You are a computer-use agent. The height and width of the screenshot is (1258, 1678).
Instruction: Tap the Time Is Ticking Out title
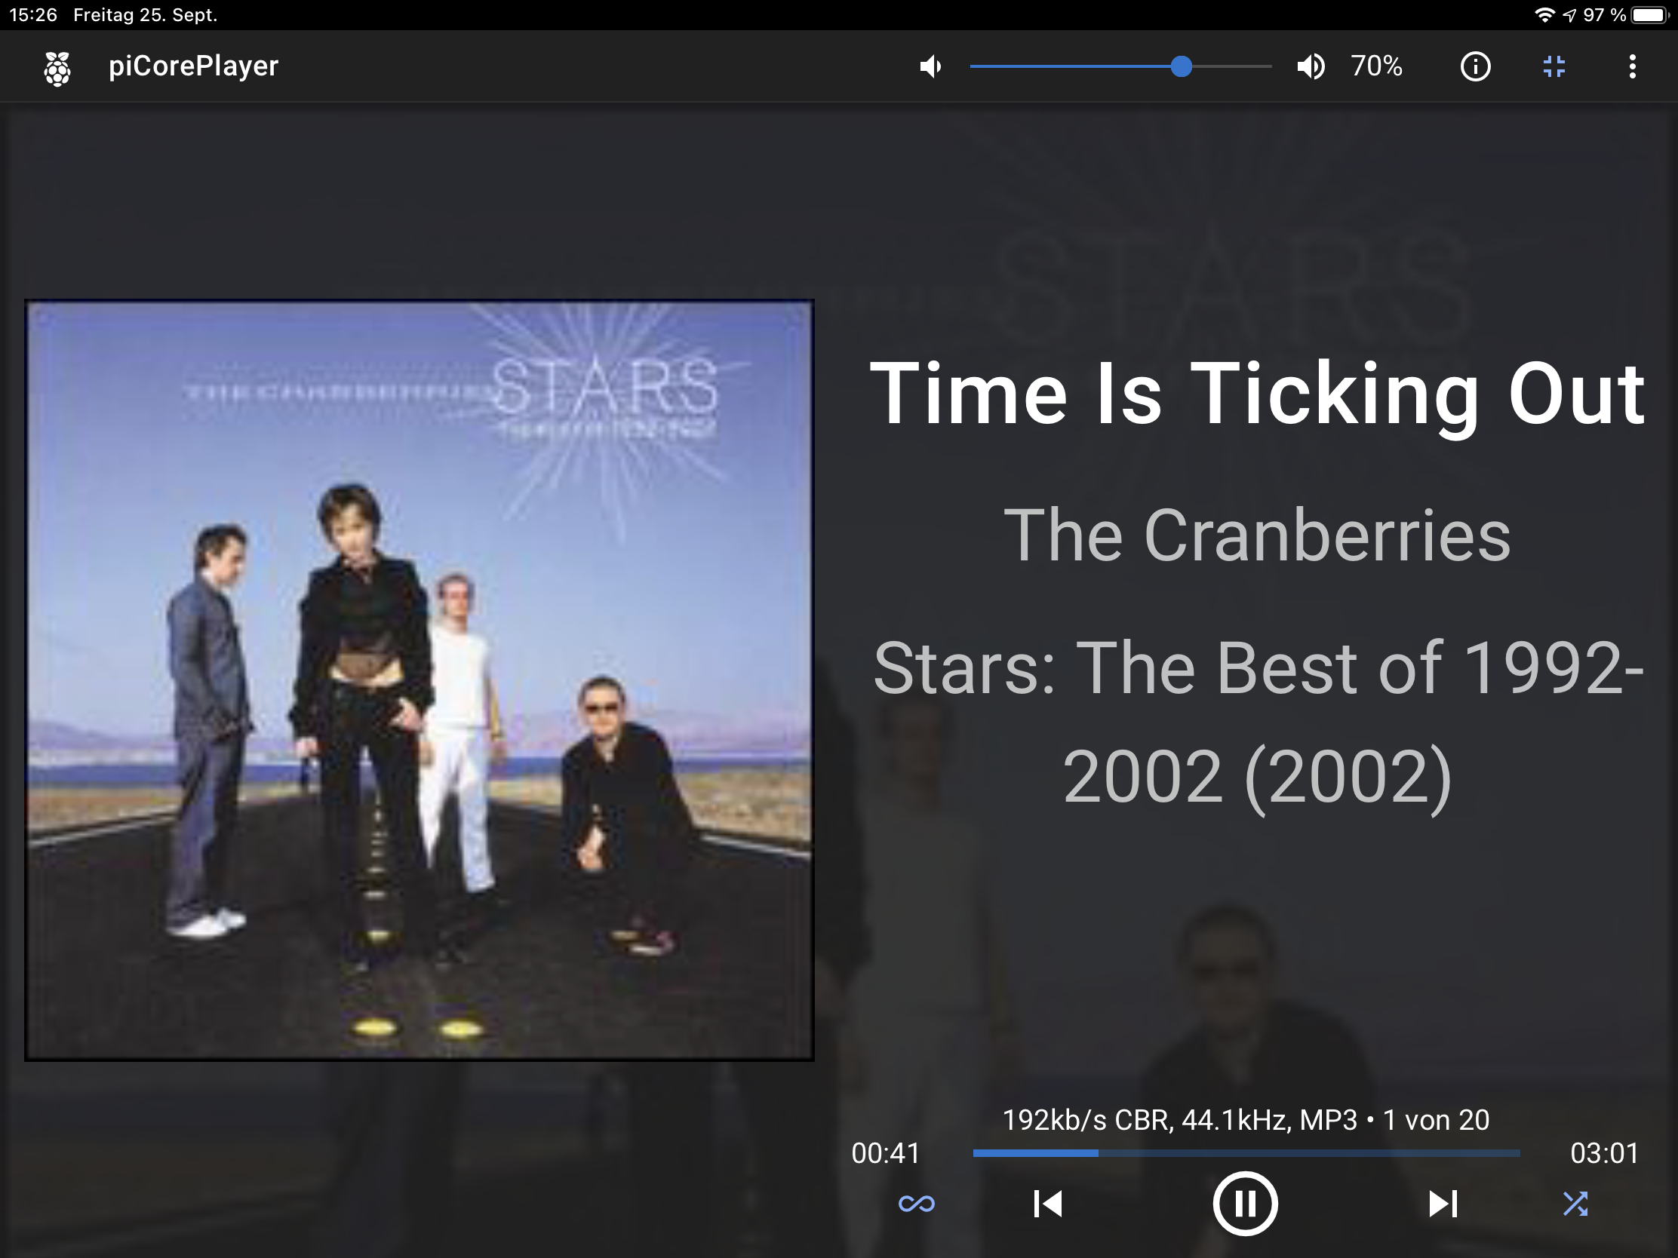pos(1257,393)
